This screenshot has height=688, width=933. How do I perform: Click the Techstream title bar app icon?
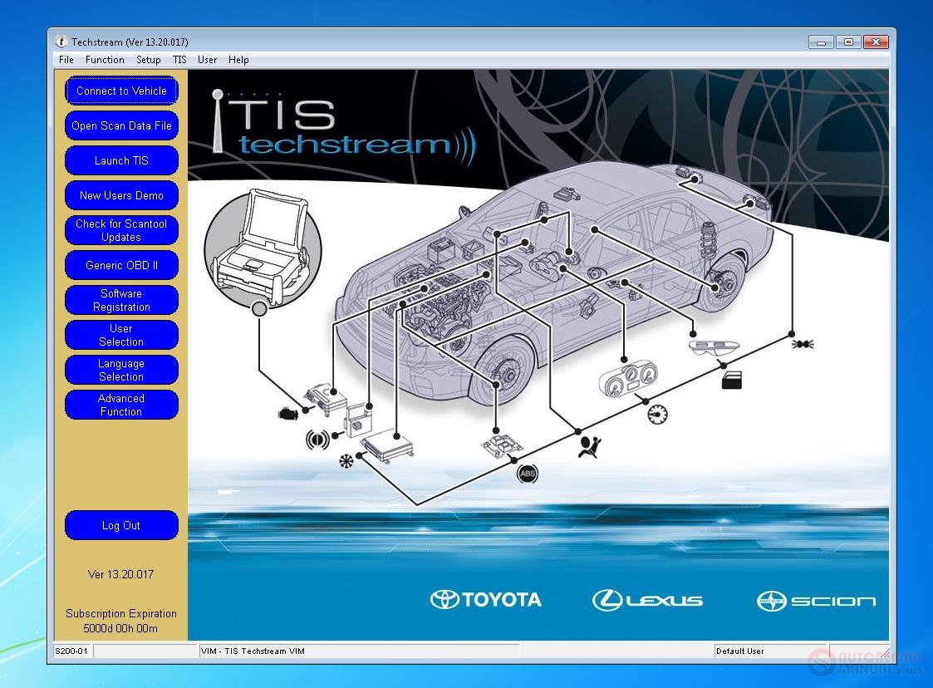tap(61, 42)
